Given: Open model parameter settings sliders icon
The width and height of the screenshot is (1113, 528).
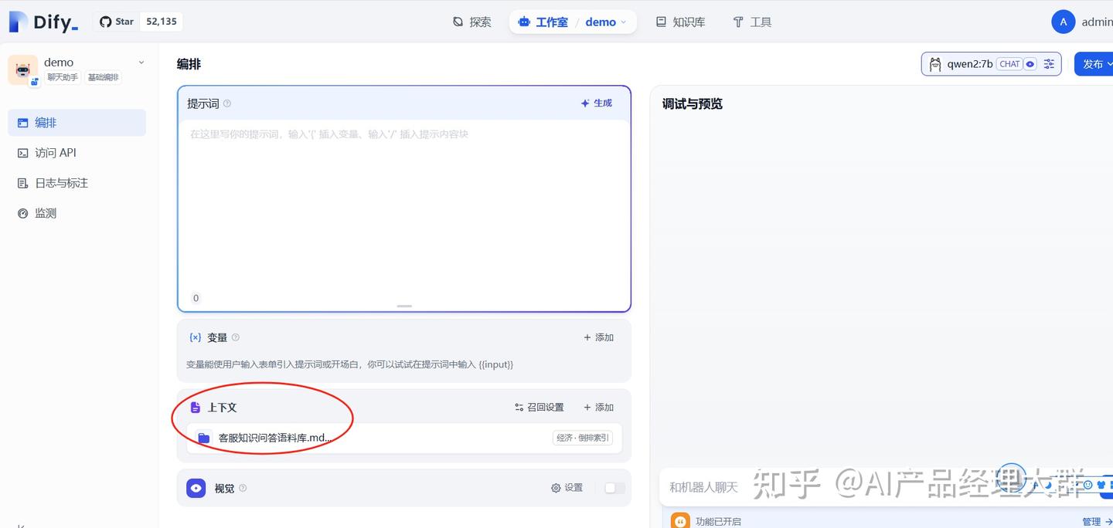Looking at the screenshot, I should (1049, 64).
